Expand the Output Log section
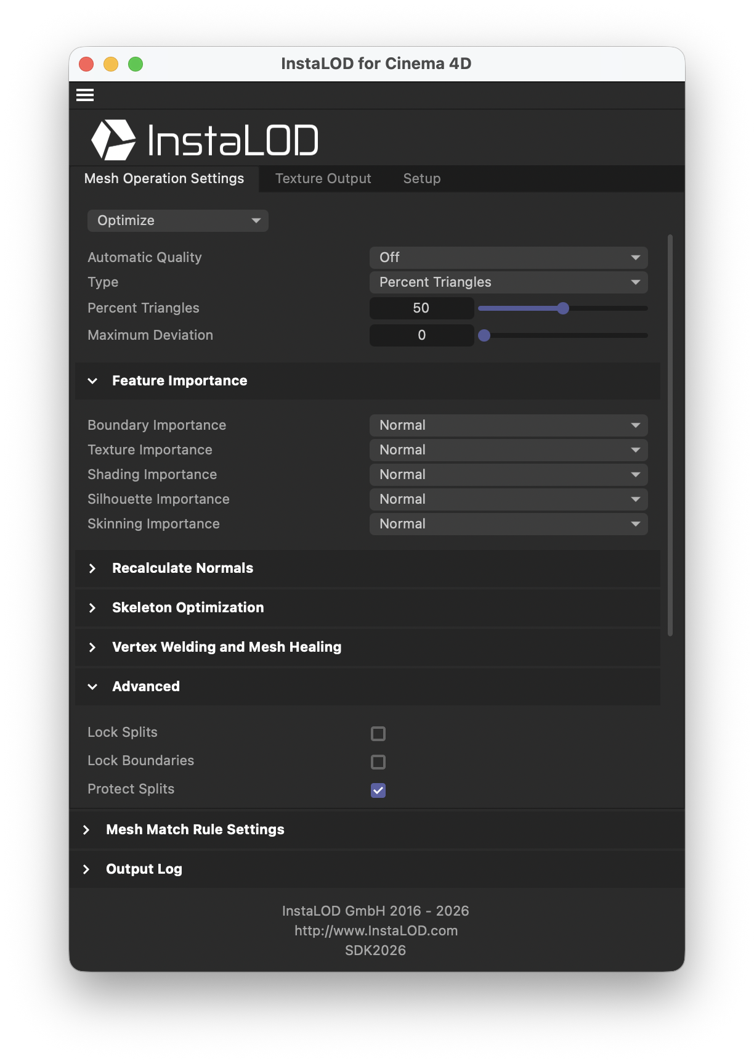Viewport: 754px width, 1063px height. [x=377, y=869]
